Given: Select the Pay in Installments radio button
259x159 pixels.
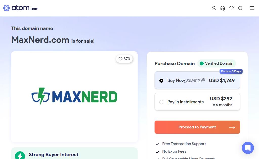Looking at the screenshot, I should tap(161, 102).
